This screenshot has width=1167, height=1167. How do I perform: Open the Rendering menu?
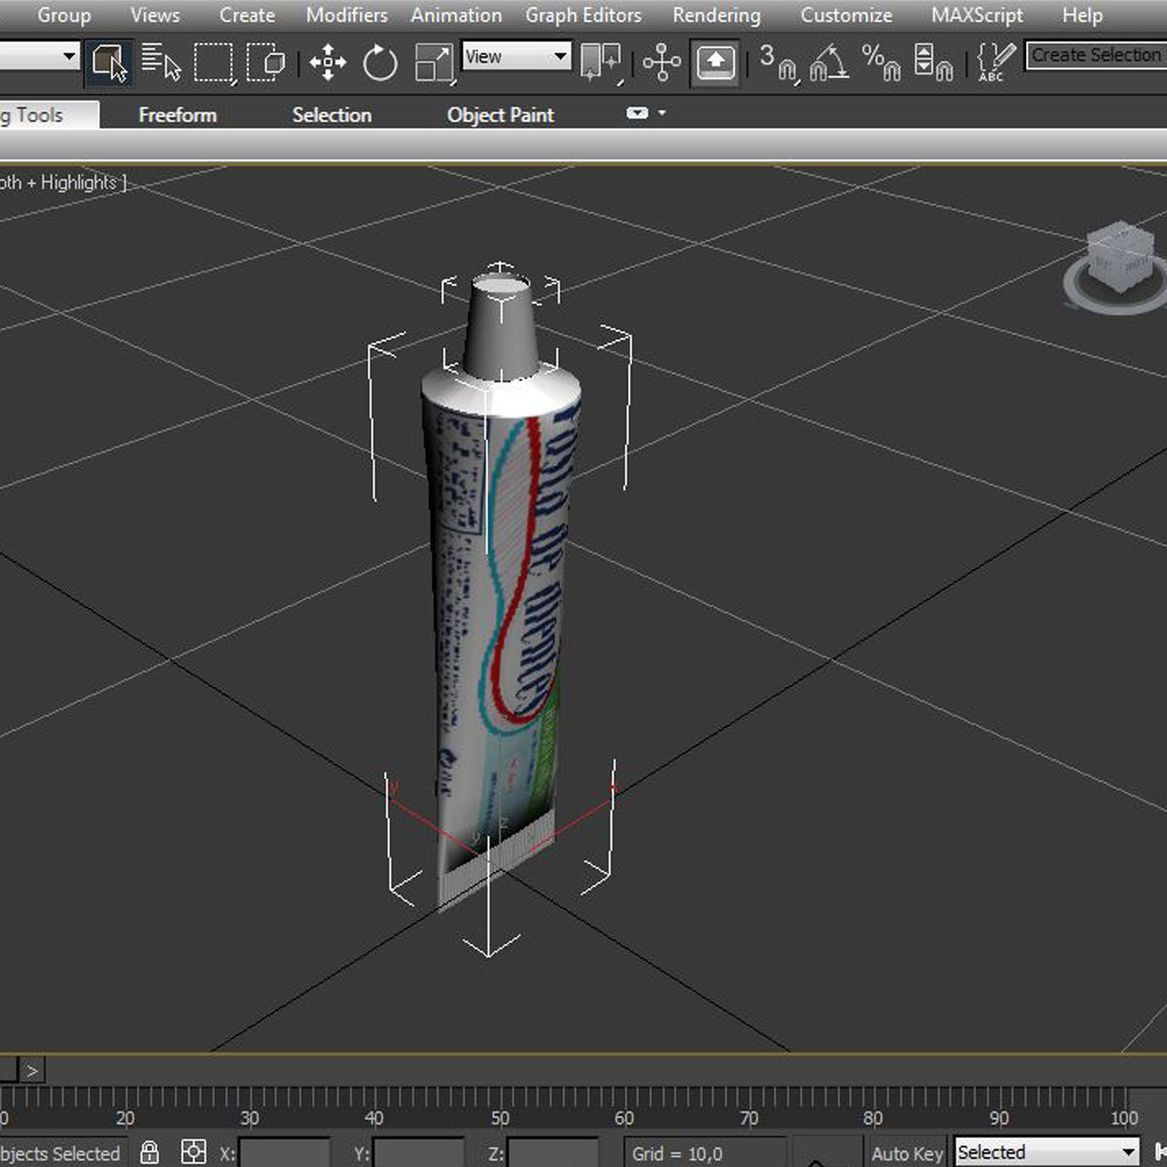point(717,16)
